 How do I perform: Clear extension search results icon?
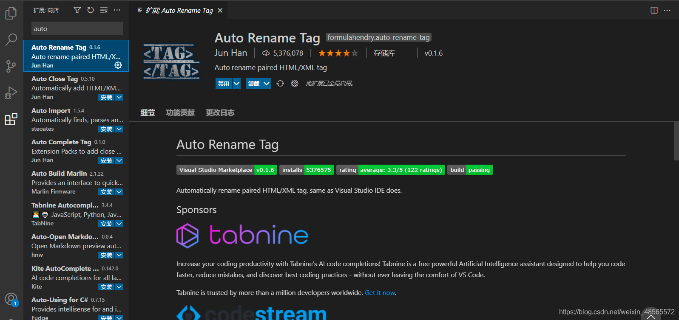104,10
